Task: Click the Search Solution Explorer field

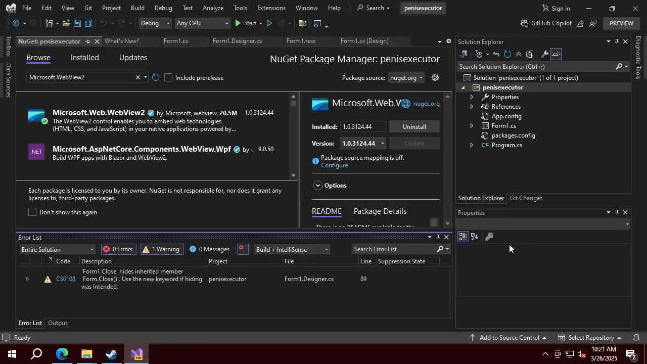Action: (536, 67)
